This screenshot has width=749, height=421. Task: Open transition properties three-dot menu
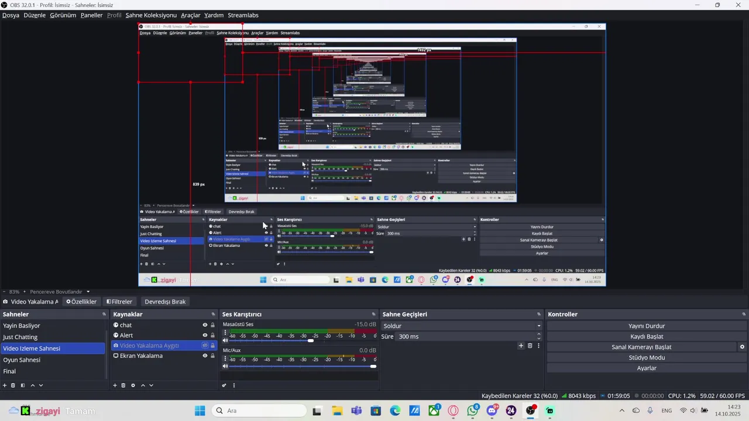pyautogui.click(x=538, y=346)
